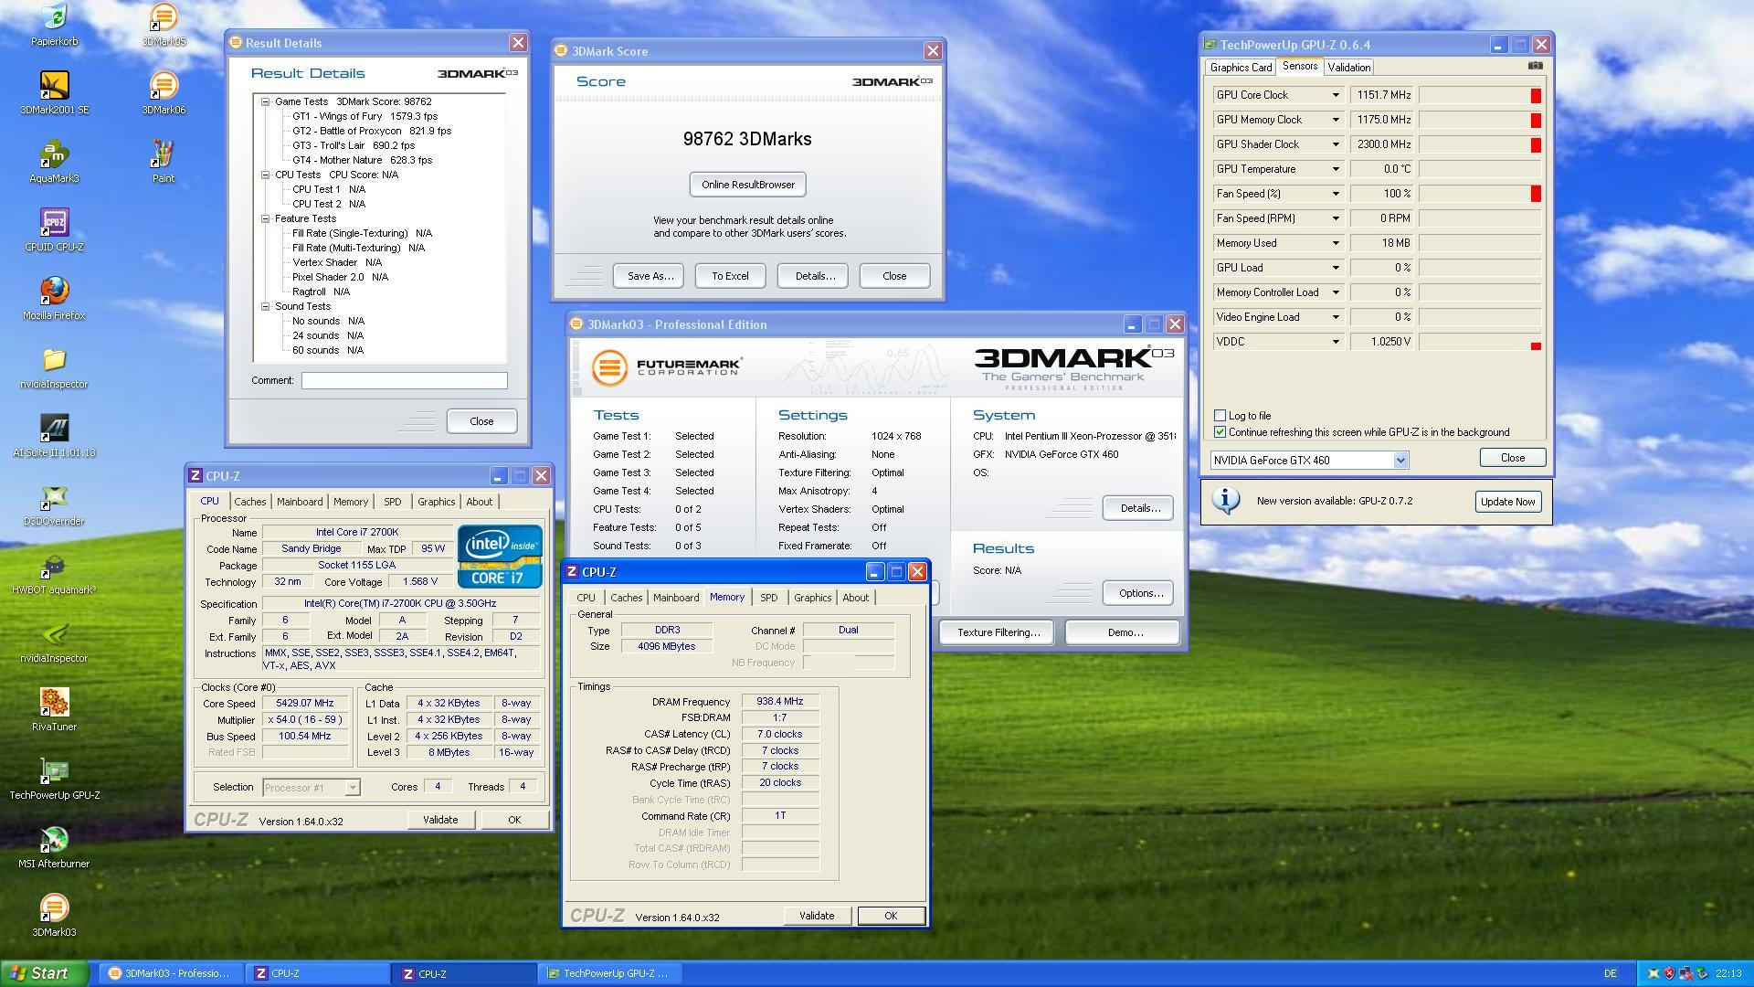Click OK in Memory CPU-Z window
Viewport: 1754px width, 987px height.
pyautogui.click(x=891, y=916)
